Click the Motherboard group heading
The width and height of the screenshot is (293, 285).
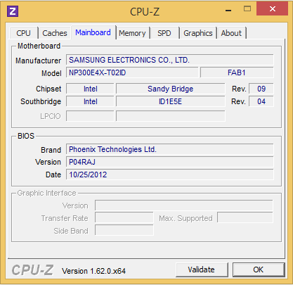point(39,46)
